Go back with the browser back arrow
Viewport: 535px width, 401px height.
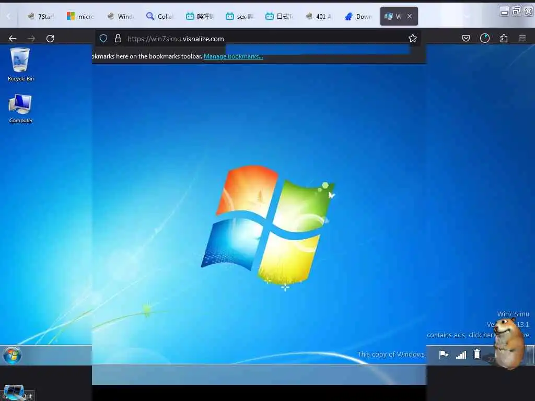(x=13, y=39)
